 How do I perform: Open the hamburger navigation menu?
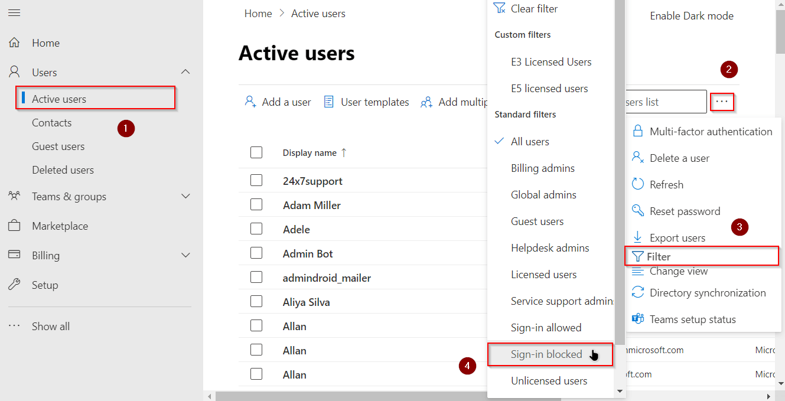tap(14, 12)
